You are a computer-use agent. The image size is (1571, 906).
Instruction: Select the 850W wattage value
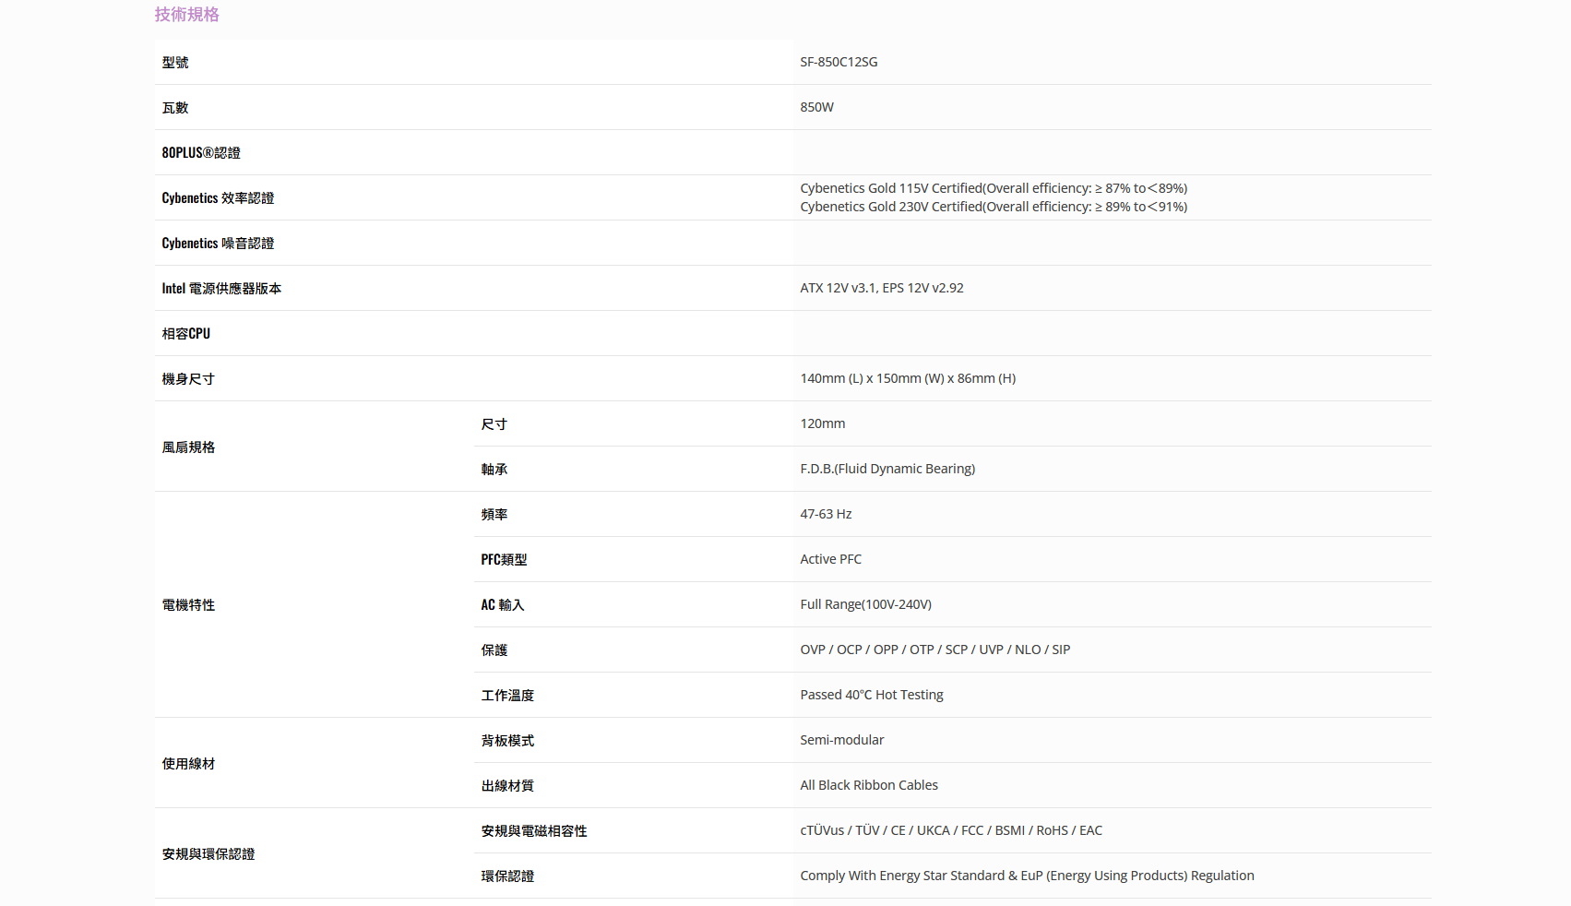pos(816,107)
